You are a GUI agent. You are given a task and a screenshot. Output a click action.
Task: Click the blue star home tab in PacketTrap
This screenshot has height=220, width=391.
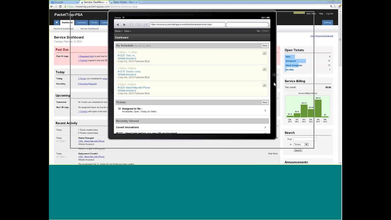tap(57, 22)
